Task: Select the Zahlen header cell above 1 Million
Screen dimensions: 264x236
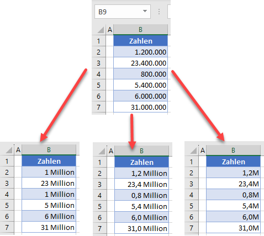Action: coord(49,161)
